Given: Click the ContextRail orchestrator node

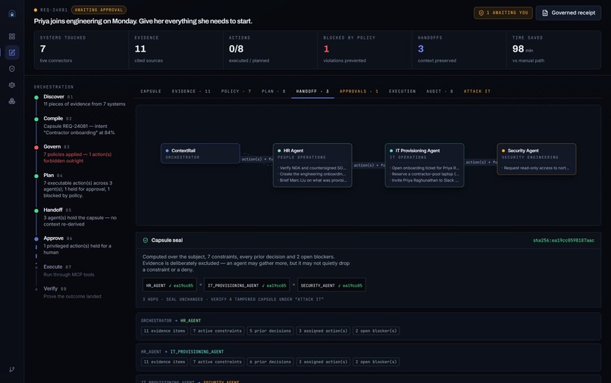Looking at the screenshot, I should point(200,154).
